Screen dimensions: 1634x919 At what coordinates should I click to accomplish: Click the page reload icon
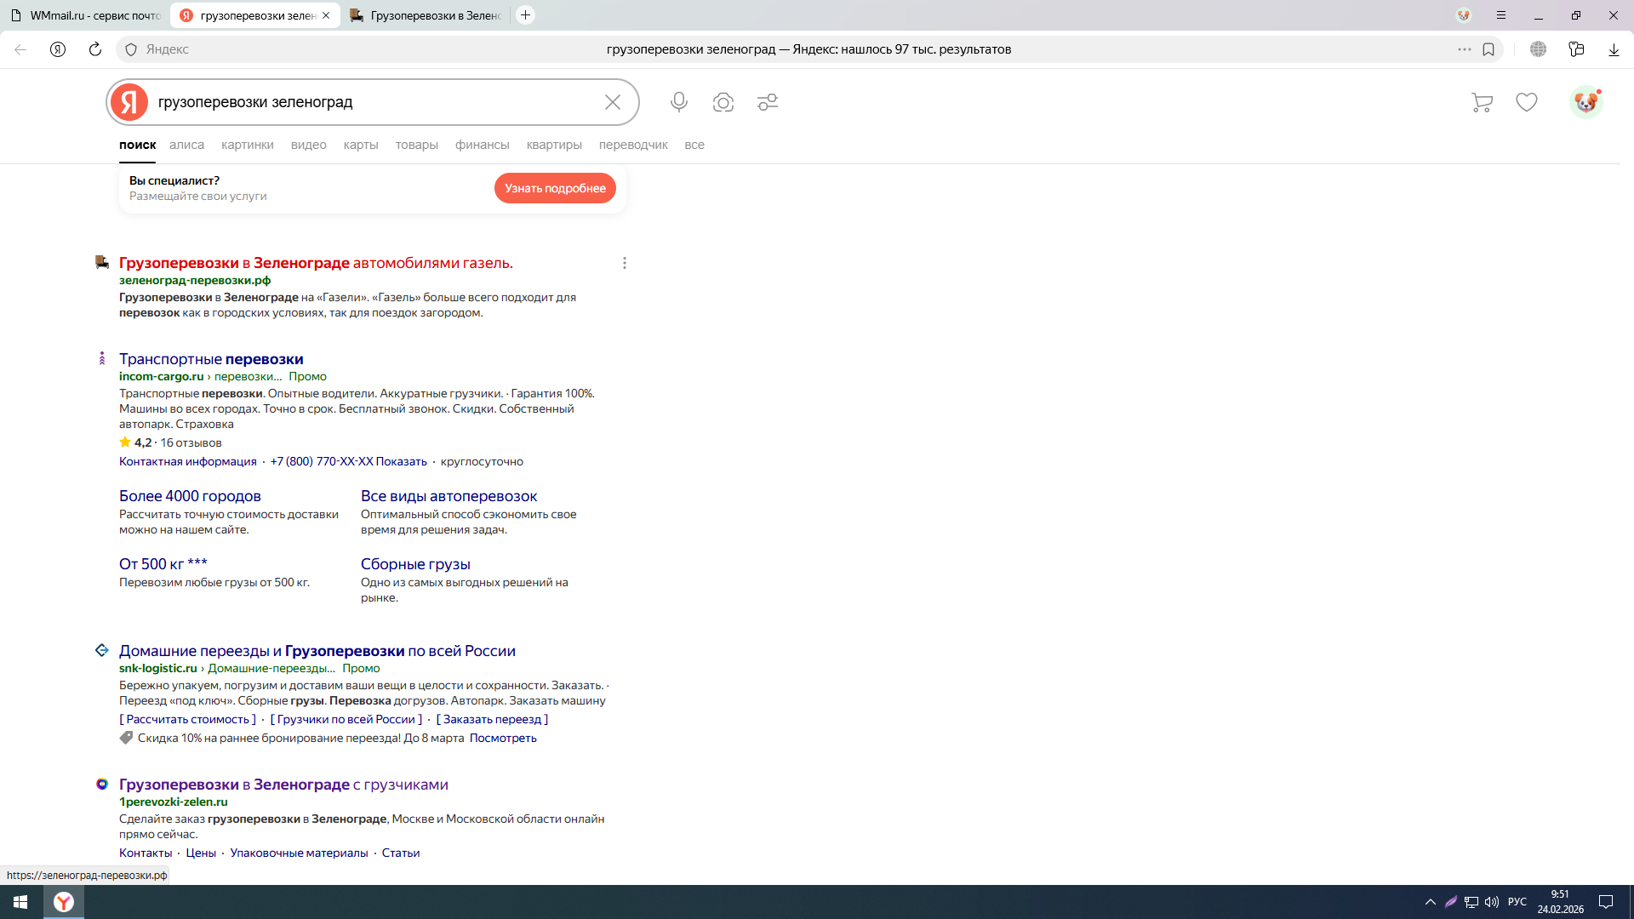click(95, 49)
